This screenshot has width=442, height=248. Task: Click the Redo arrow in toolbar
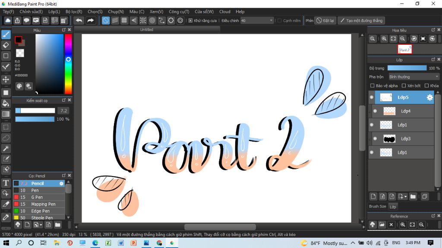91,20
